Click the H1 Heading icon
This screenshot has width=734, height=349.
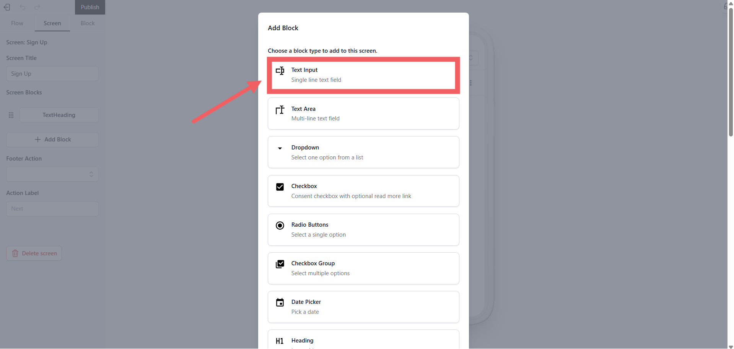point(280,341)
